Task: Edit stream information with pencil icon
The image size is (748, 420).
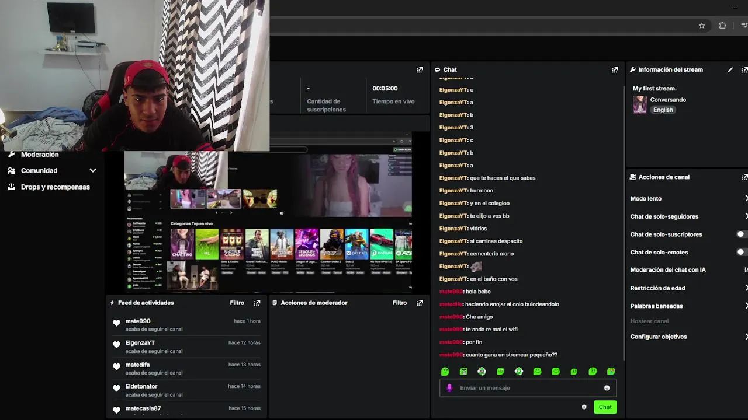Action: pyautogui.click(x=730, y=69)
